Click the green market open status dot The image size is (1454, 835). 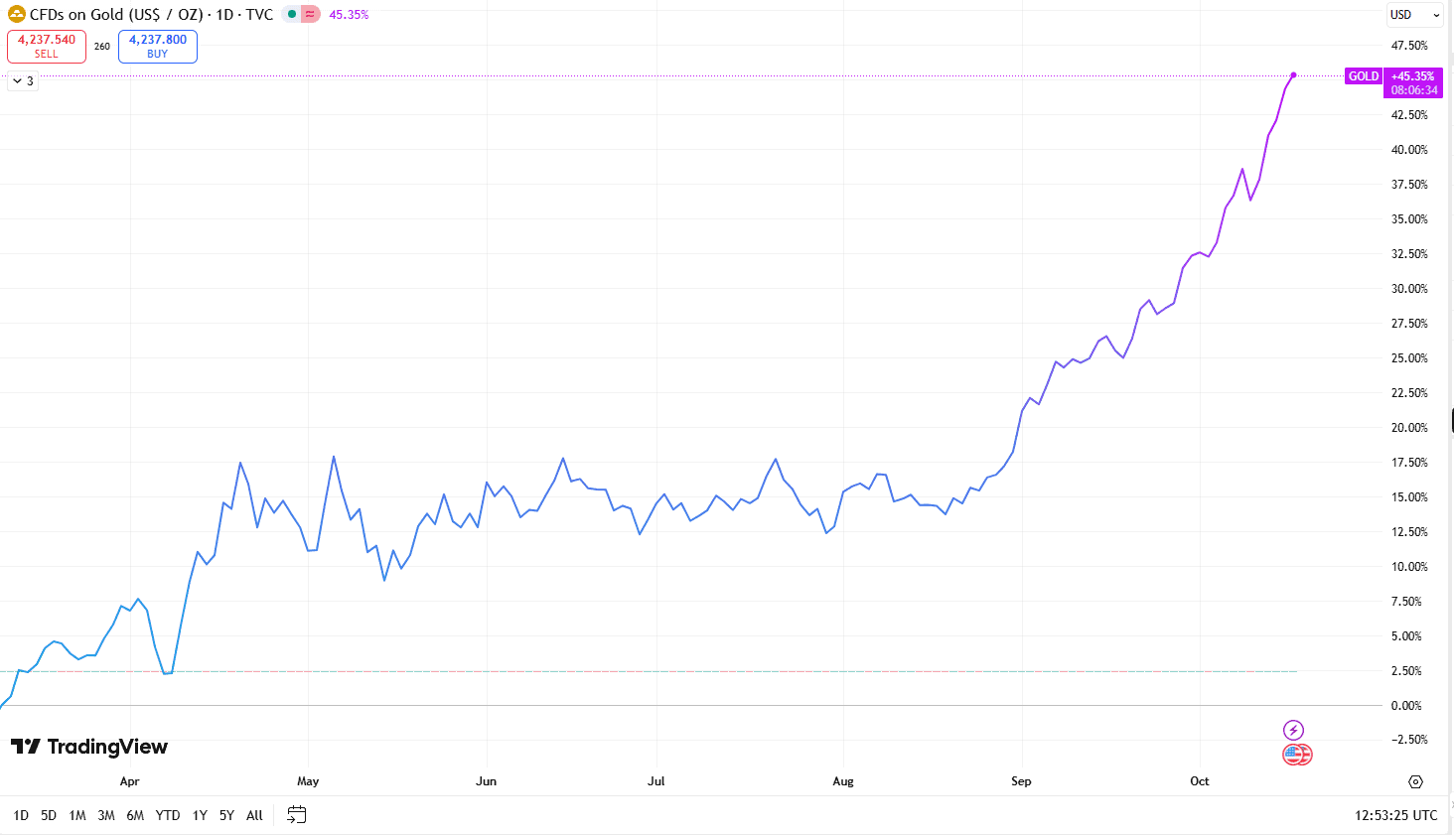292,15
